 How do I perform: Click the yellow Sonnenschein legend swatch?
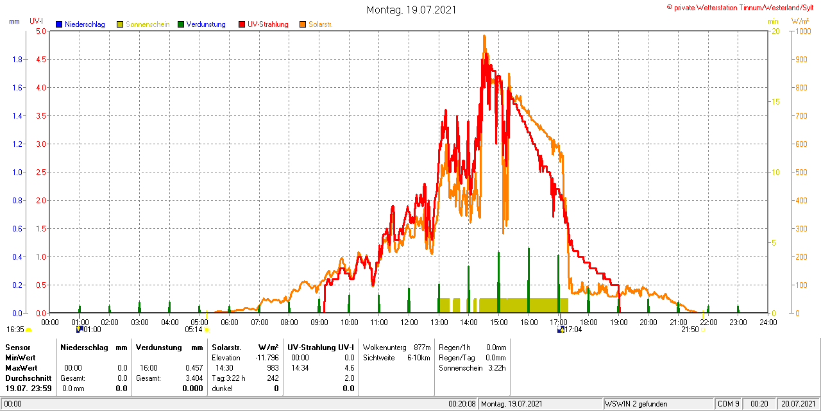(120, 24)
